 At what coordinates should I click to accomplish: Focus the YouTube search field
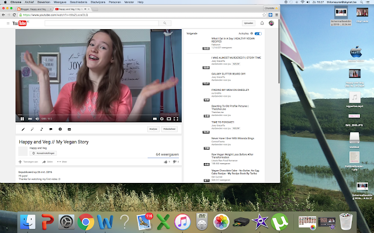(102, 23)
